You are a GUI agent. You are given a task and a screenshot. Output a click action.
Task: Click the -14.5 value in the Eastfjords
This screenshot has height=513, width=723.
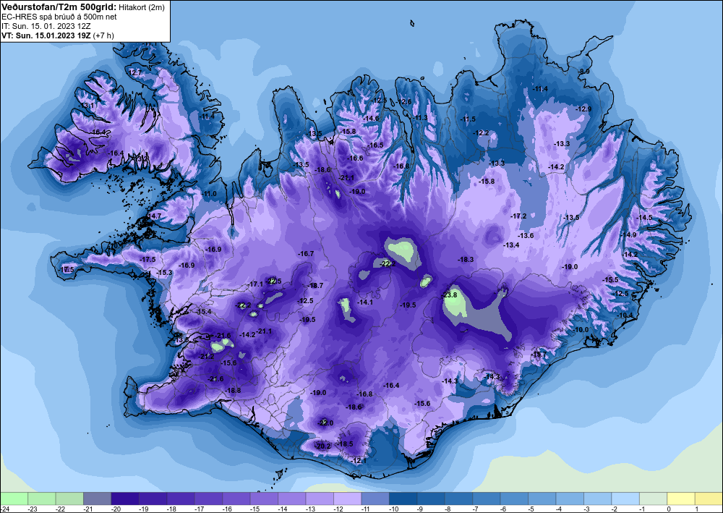click(645, 217)
